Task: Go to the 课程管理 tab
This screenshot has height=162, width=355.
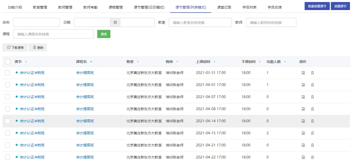Action: (x=116, y=7)
